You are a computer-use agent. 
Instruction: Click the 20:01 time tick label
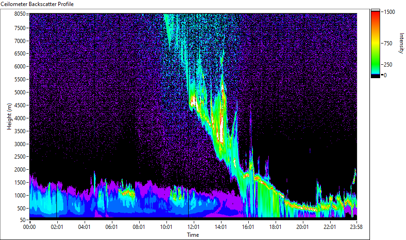pyautogui.click(x=302, y=227)
